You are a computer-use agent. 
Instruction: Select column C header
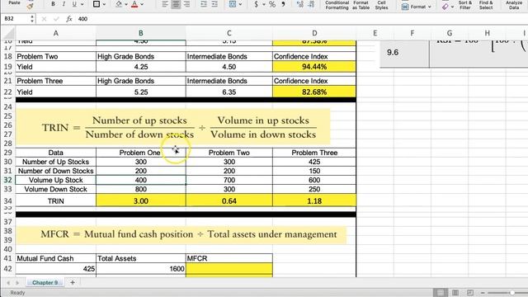point(229,33)
